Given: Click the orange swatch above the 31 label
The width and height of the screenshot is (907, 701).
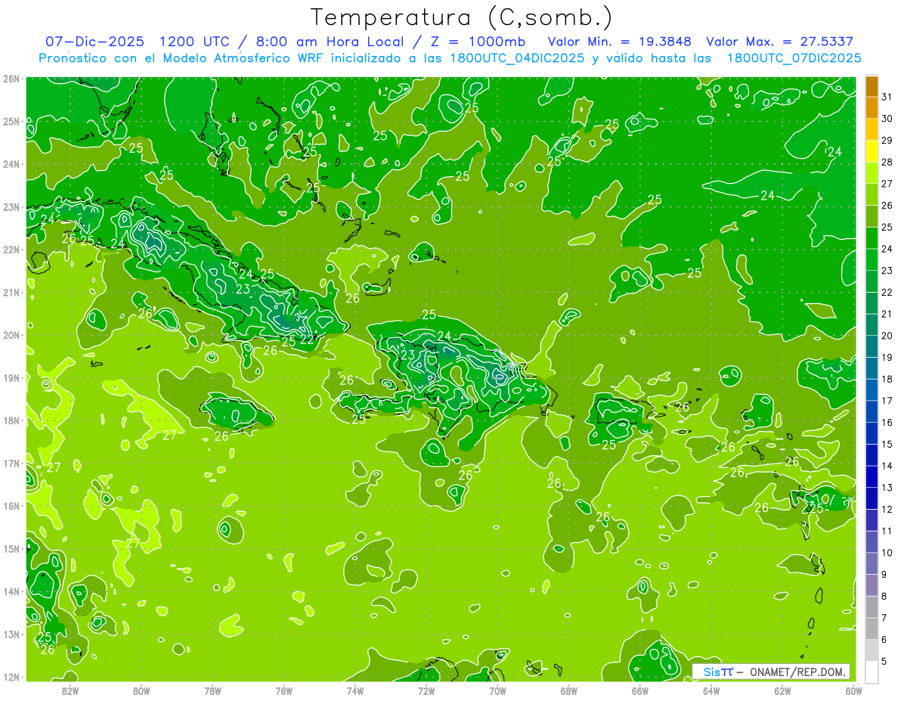Looking at the screenshot, I should (871, 86).
